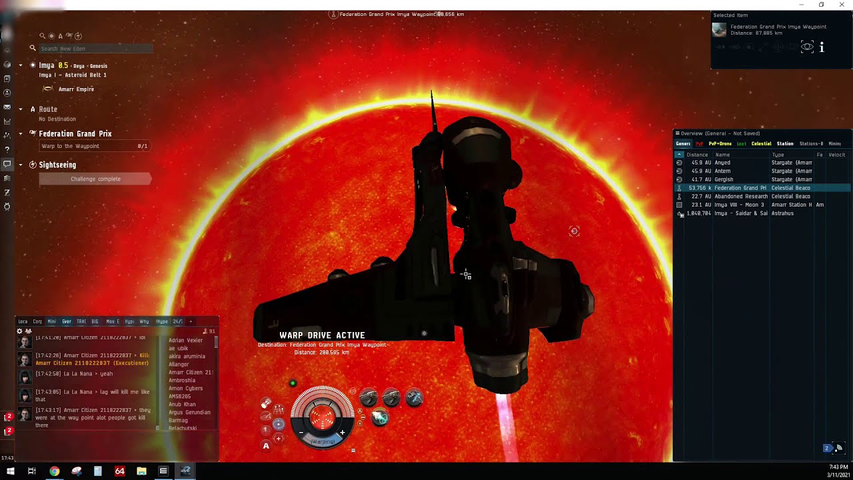Click the search magnifier icon above info panel
The image size is (853, 480).
click(43, 36)
